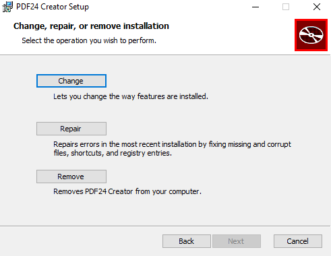Minimize the PDF24 Creator Setup window
Screen dimensions: 331x256
pyautogui.click(x=255, y=7)
